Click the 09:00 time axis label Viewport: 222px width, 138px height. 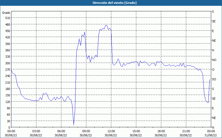click(x=86, y=131)
